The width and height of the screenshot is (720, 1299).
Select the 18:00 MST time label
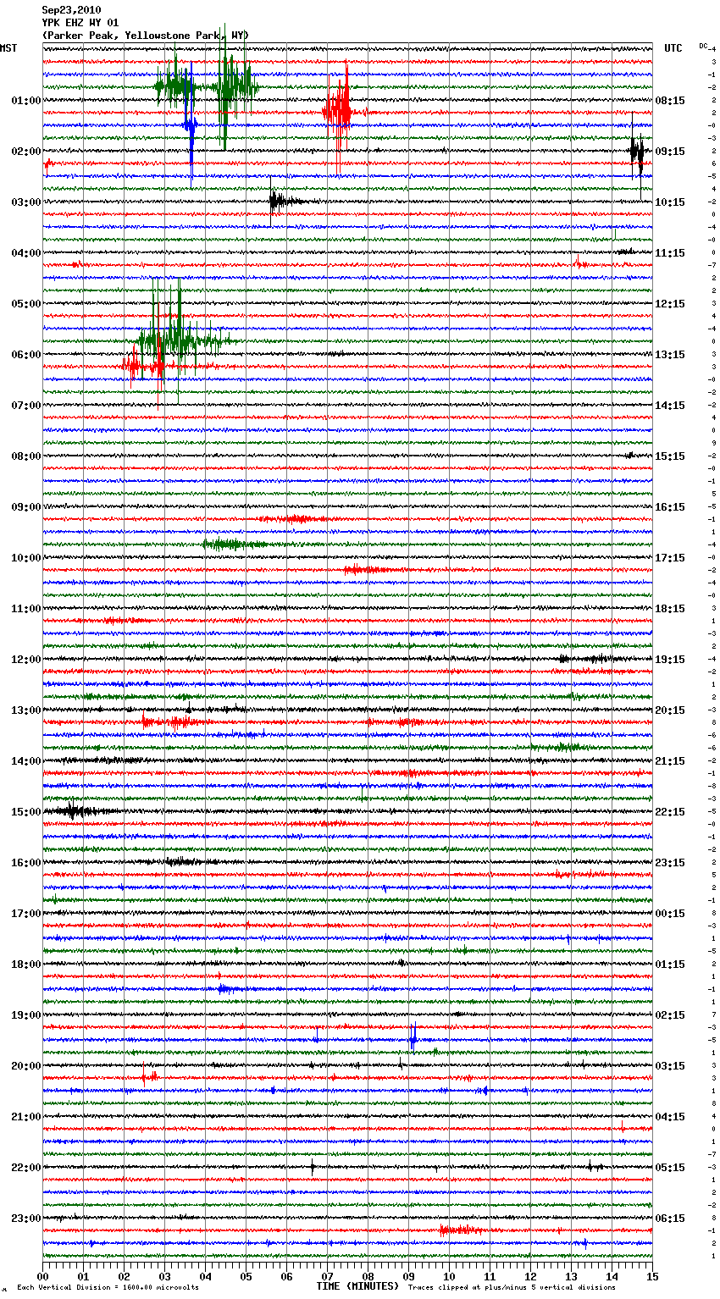click(26, 965)
